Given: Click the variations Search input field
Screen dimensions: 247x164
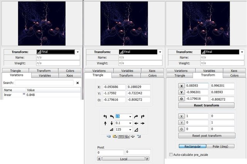Looking at the screenshot, I should [44, 83].
